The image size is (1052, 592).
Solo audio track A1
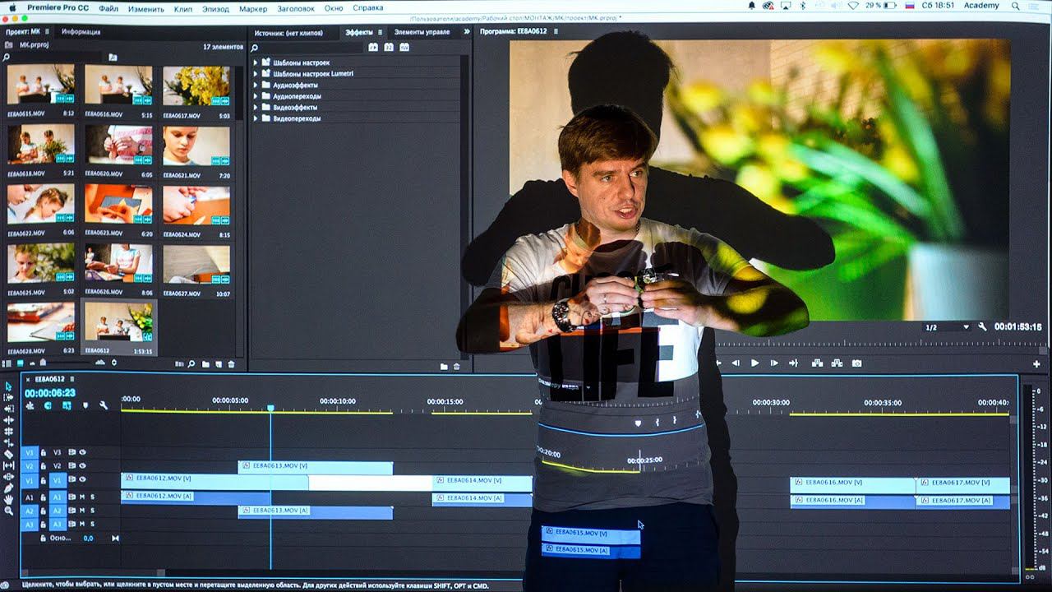(92, 497)
